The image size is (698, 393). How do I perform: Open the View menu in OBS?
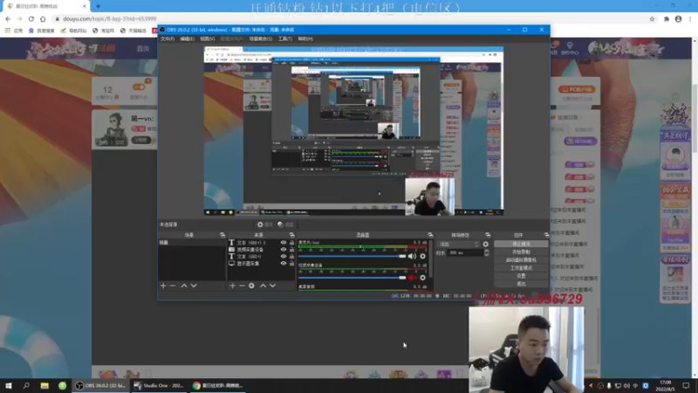(207, 38)
